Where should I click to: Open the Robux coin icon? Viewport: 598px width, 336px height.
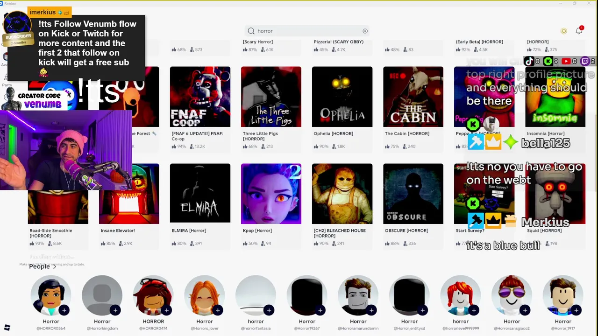[x=564, y=31]
